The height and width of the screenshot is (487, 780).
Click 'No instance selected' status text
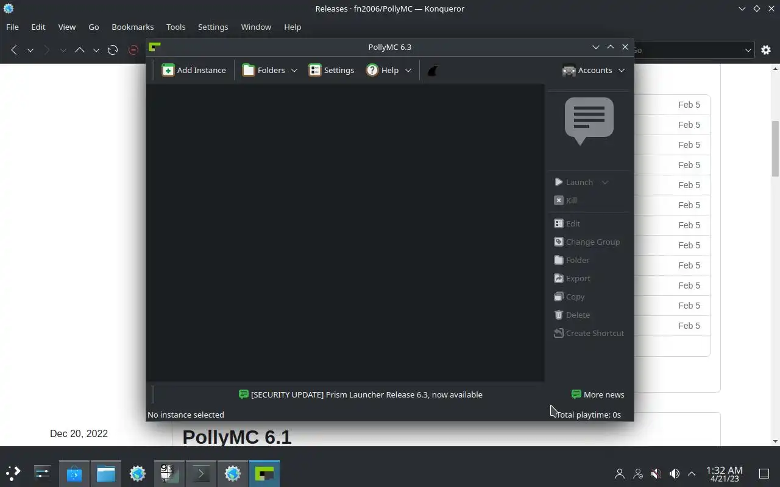point(186,415)
